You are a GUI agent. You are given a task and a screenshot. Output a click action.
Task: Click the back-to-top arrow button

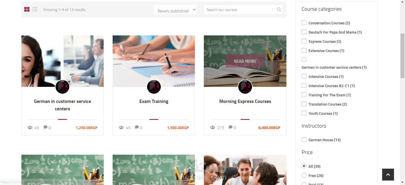(x=388, y=175)
